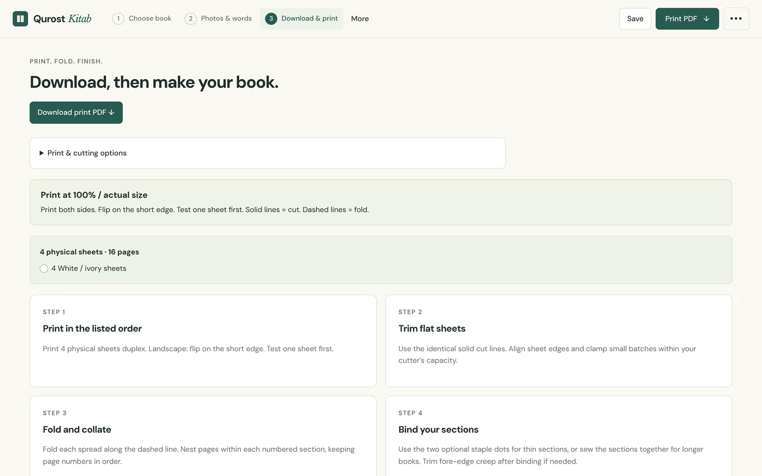Screen dimensions: 762x476
Task: Open the three-dots overflow menu
Action: click(x=736, y=19)
